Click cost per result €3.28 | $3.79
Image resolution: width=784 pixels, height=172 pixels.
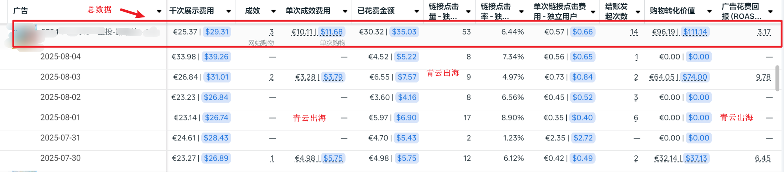tap(319, 77)
